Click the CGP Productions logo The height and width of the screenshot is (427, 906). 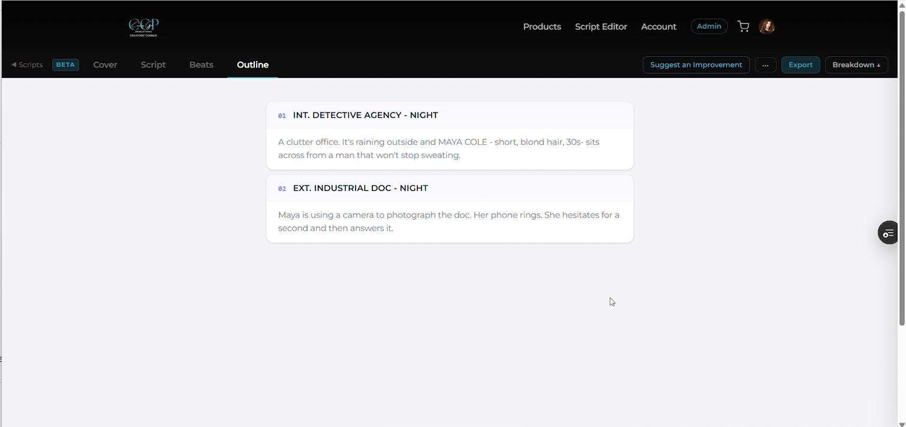pyautogui.click(x=143, y=27)
